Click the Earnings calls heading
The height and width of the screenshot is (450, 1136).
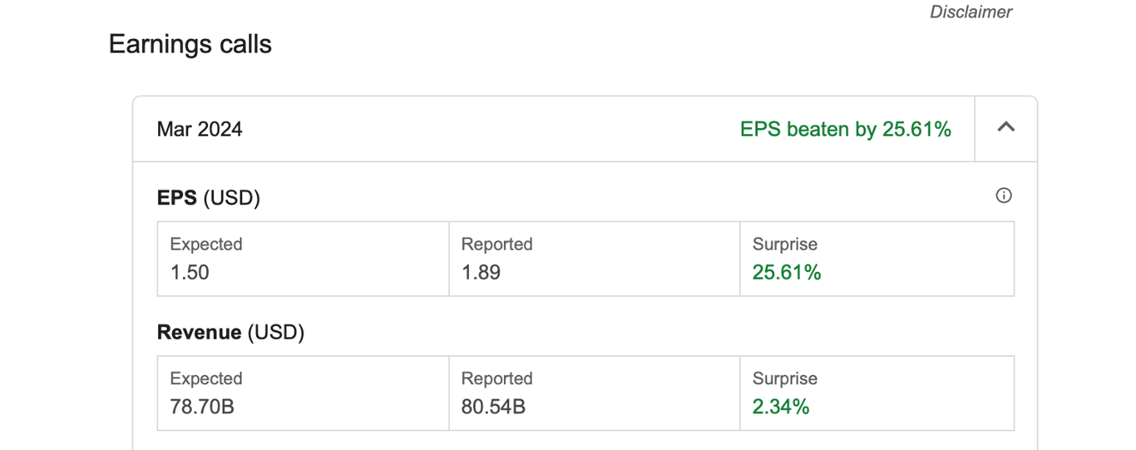[x=190, y=44]
